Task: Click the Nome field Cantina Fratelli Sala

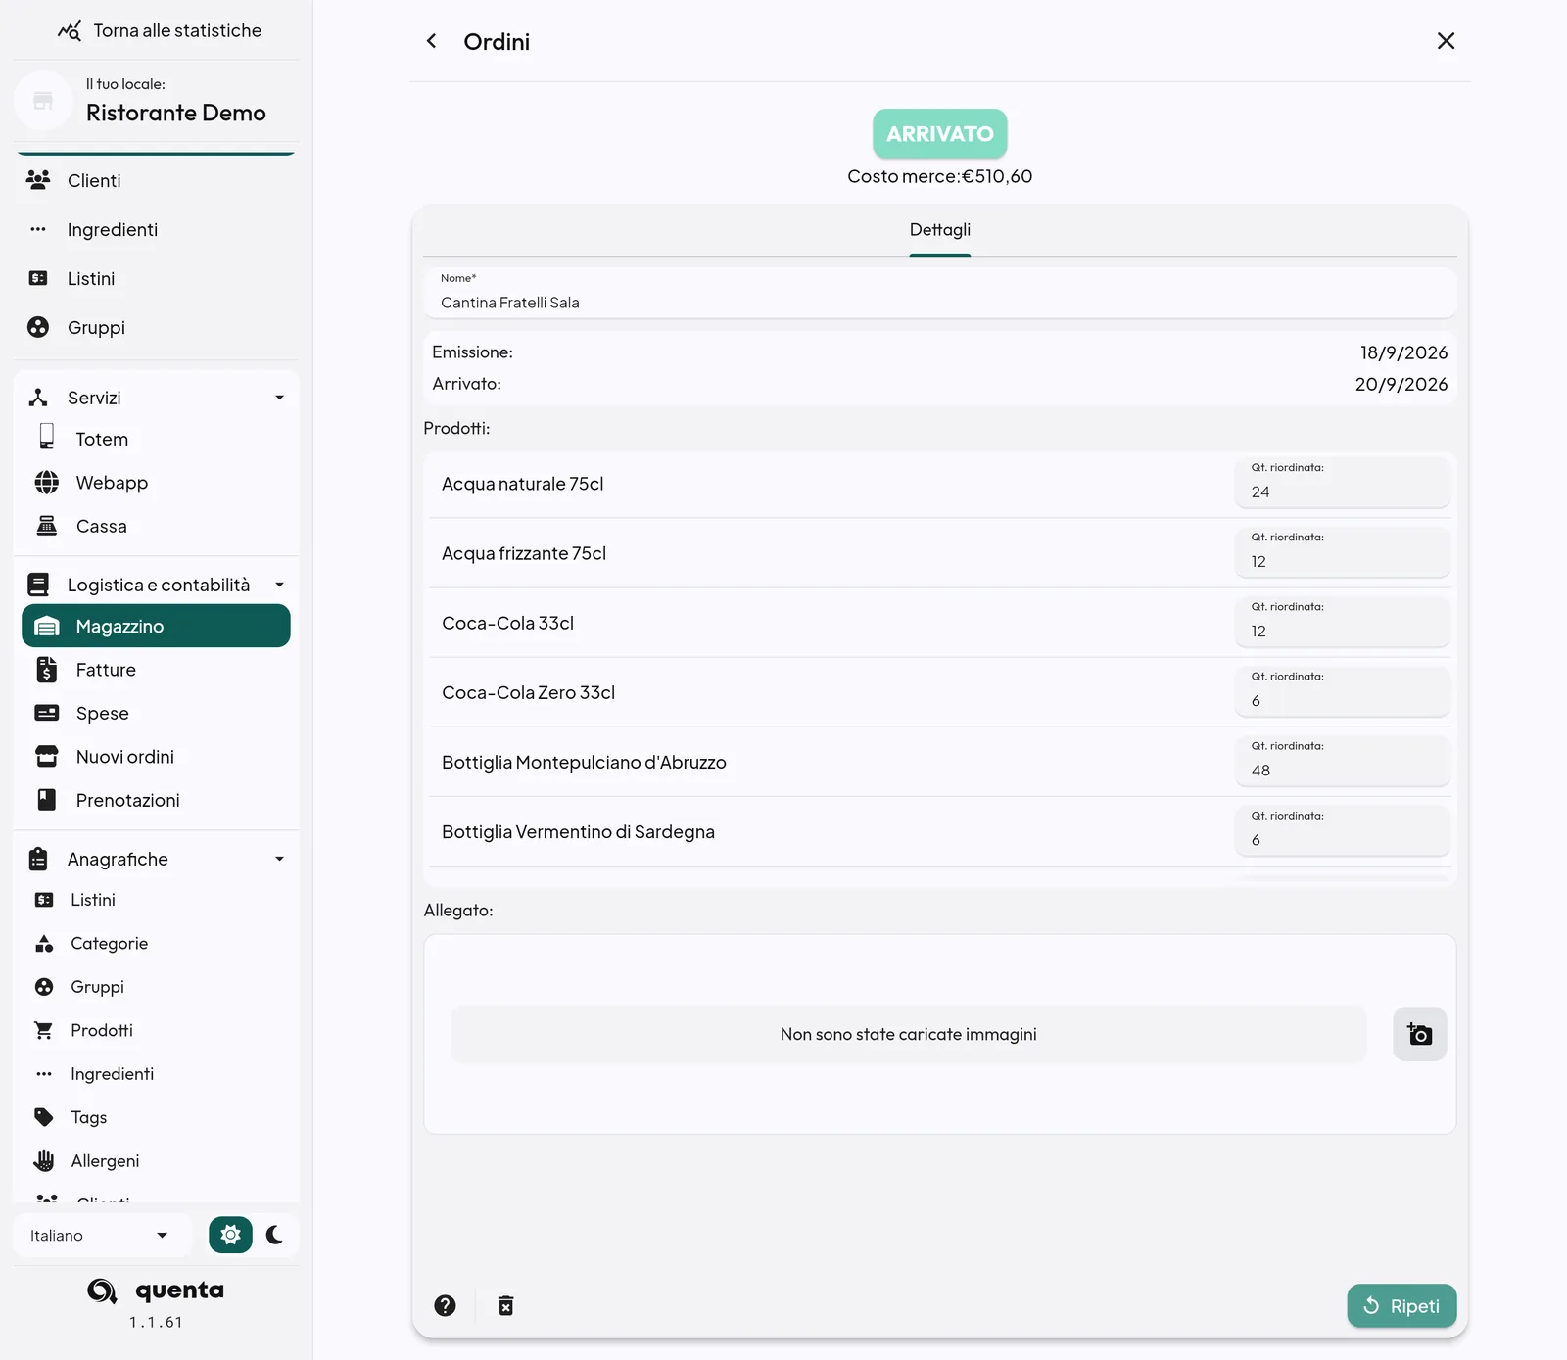Action: tap(940, 293)
